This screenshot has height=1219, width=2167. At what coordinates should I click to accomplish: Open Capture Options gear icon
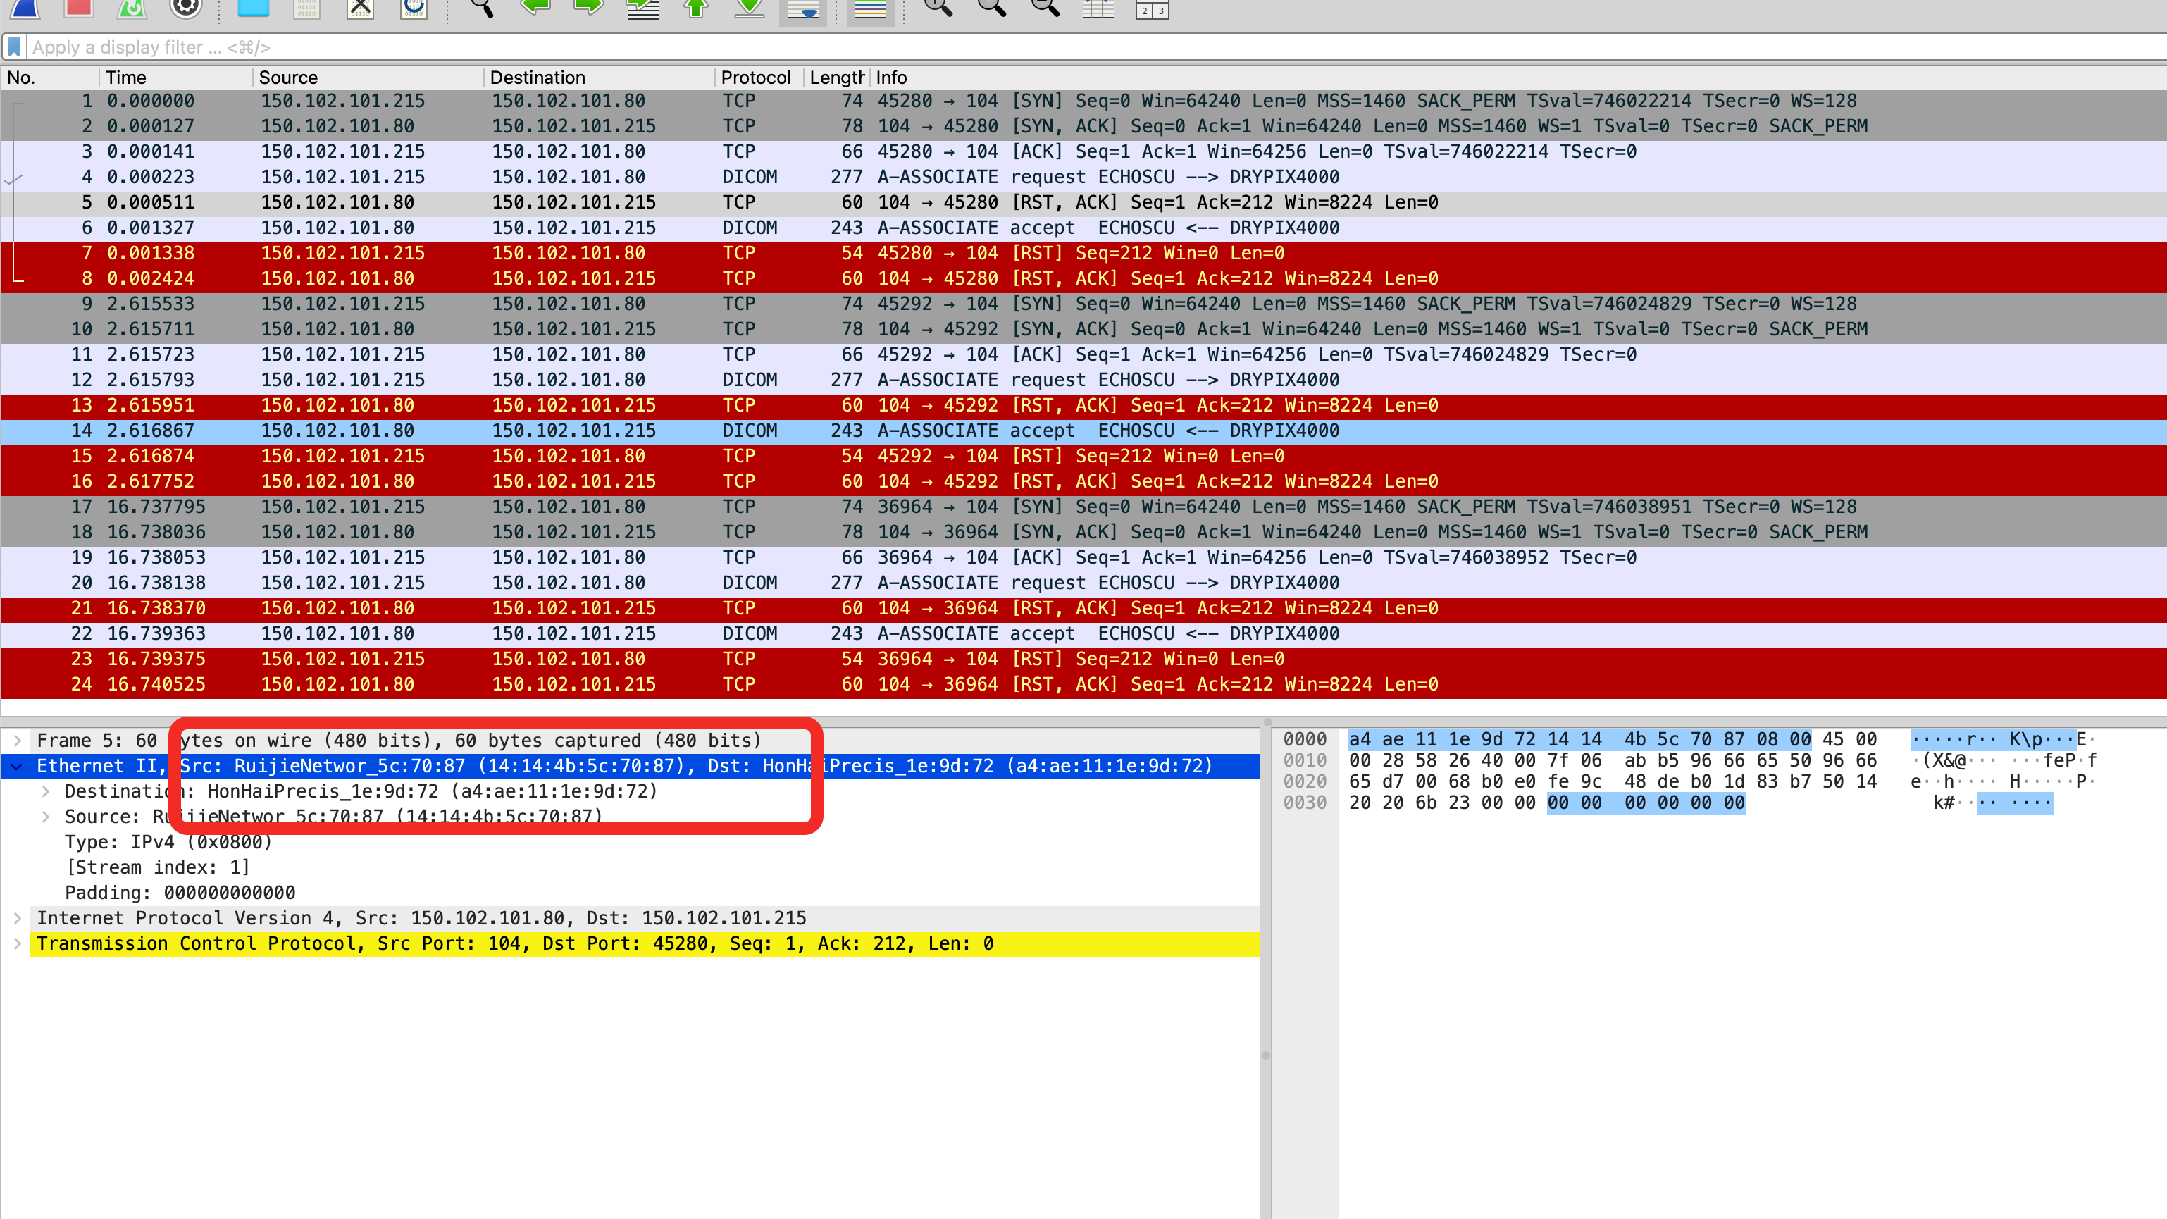185,8
